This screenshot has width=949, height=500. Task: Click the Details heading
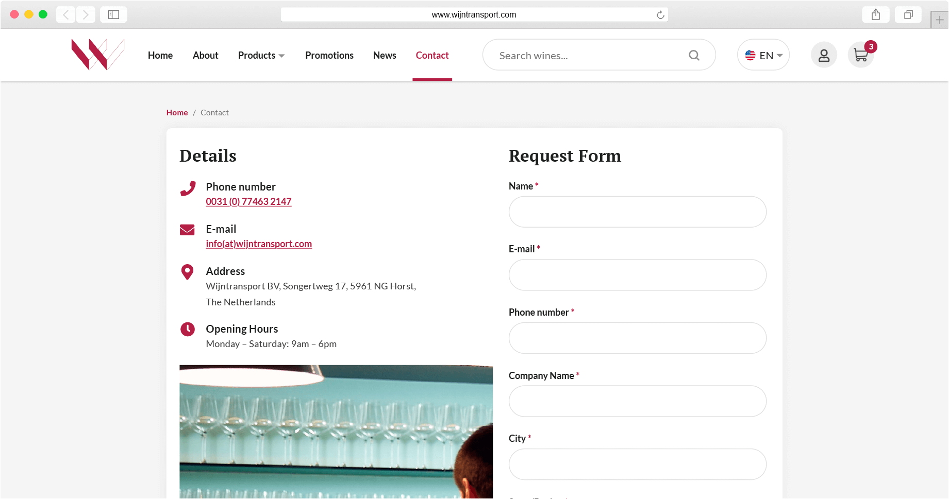tap(208, 156)
